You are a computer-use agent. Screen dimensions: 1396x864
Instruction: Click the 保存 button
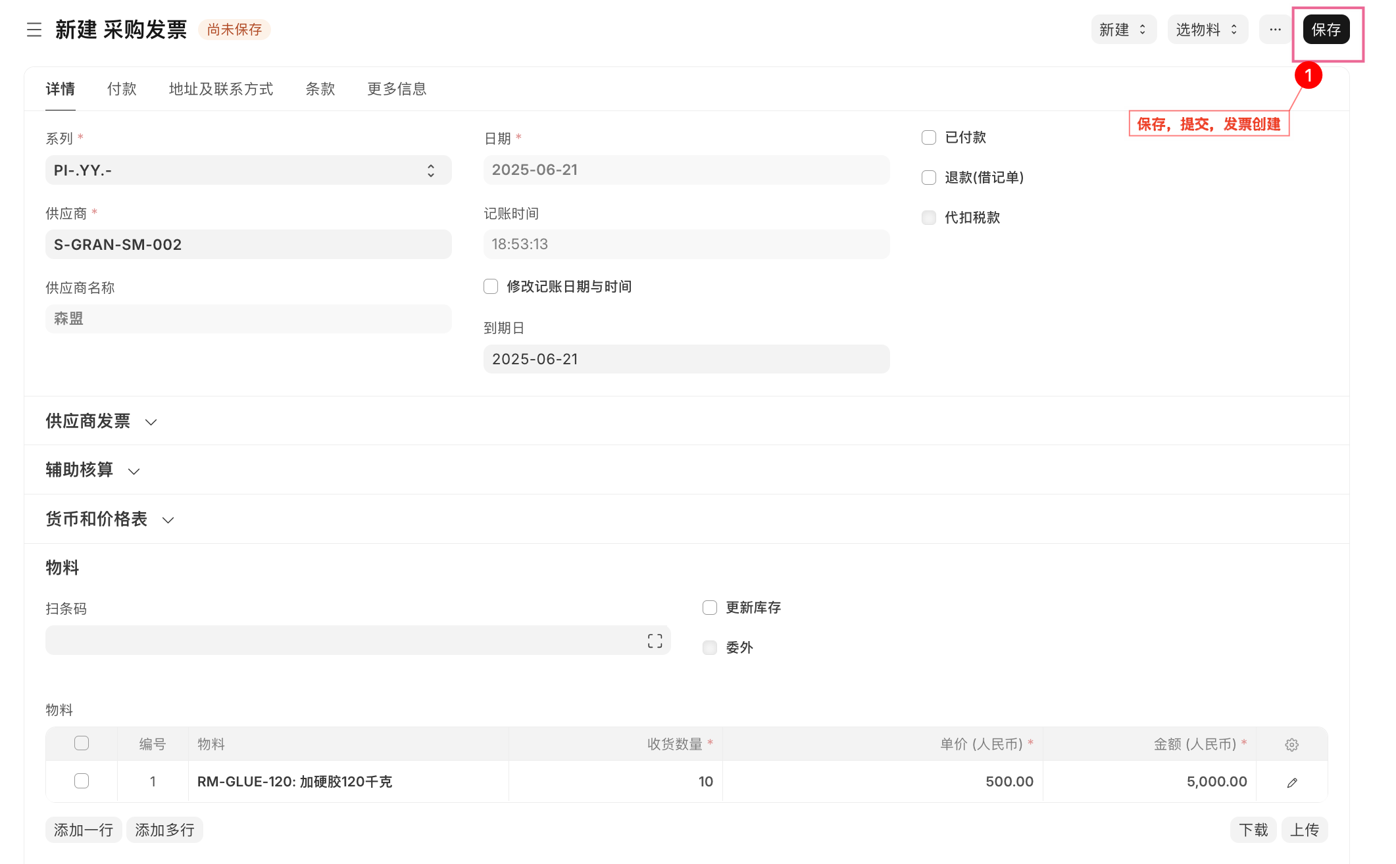click(1326, 29)
